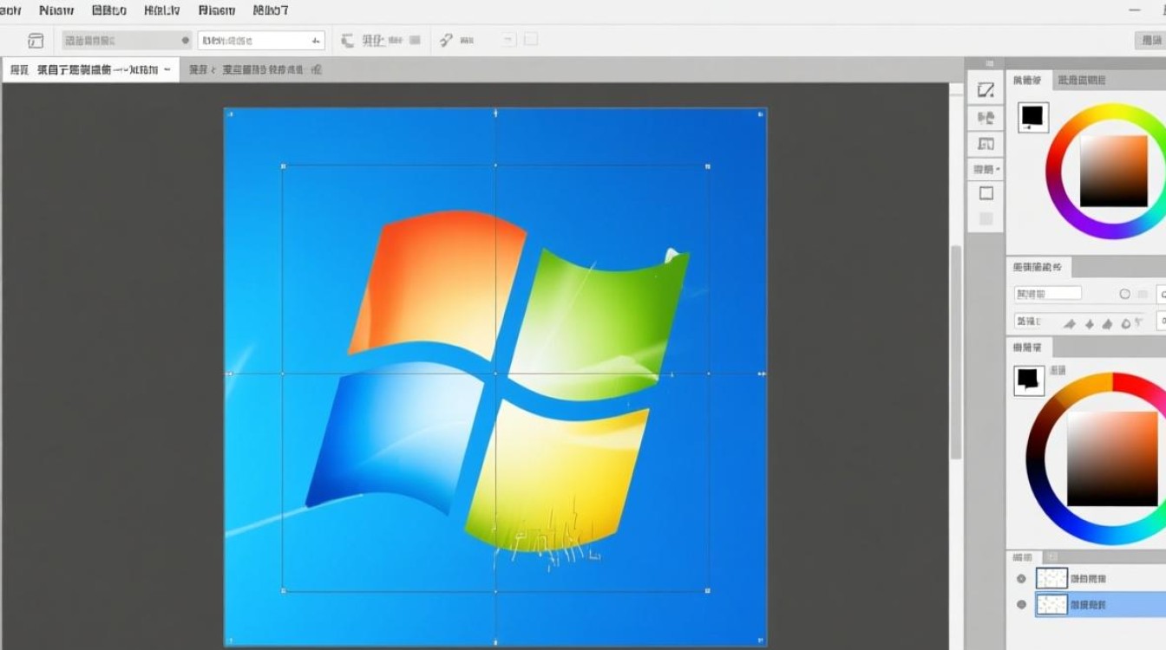This screenshot has height=650, width=1166.
Task: Hide the top layer using its visibility dot
Action: pyautogui.click(x=1021, y=579)
